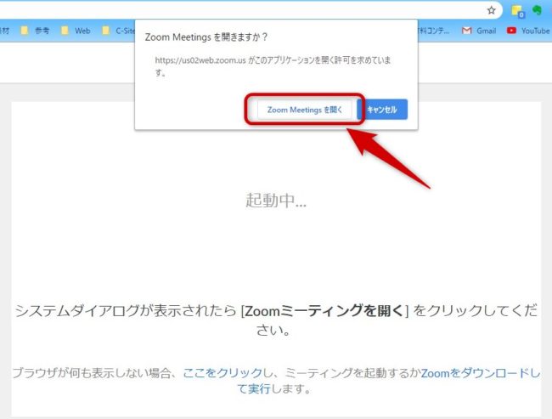The height and width of the screenshot is (419, 552).
Task: Open the Gmail bookmark
Action: tap(479, 31)
